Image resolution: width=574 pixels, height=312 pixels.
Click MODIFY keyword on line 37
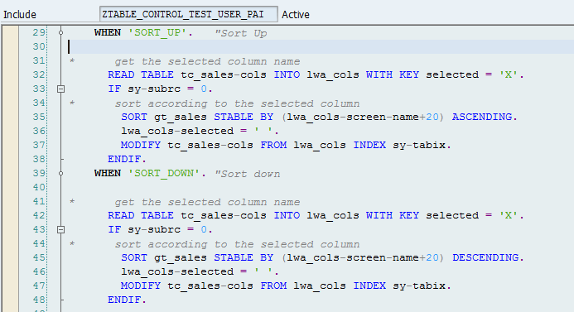coord(141,145)
